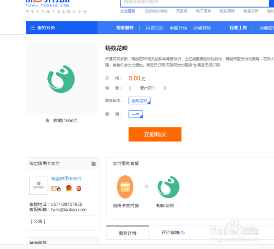Click the email fwsc@taobao.com
274x249 pixels.
coord(69,210)
